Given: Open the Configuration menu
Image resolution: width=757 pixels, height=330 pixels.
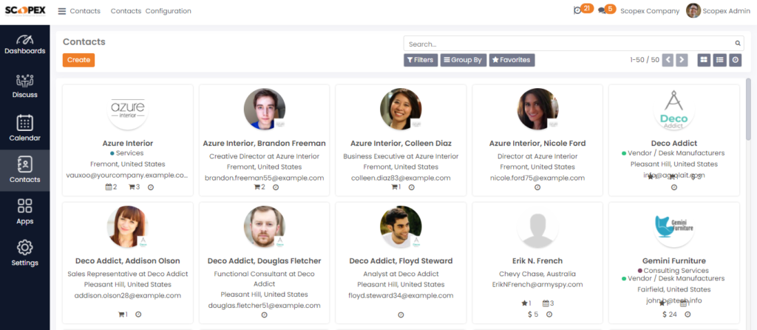Looking at the screenshot, I should pos(168,11).
